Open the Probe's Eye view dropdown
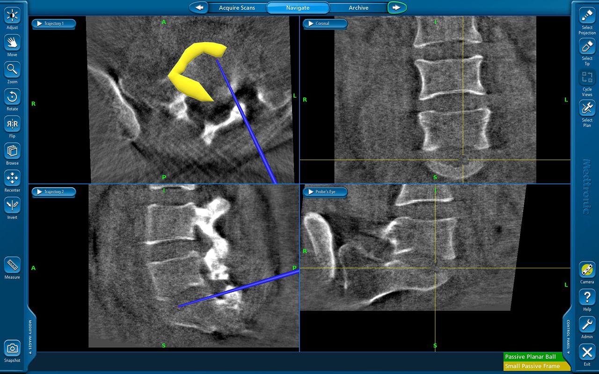599x374 pixels. 325,192
